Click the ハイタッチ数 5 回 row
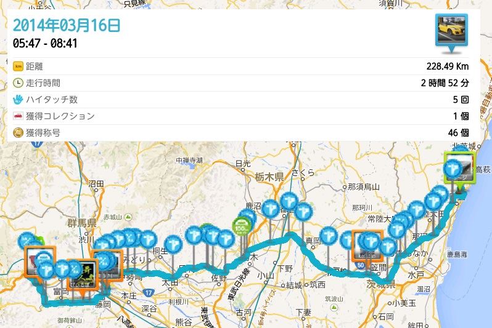This screenshot has height=328, width=492. (240, 100)
